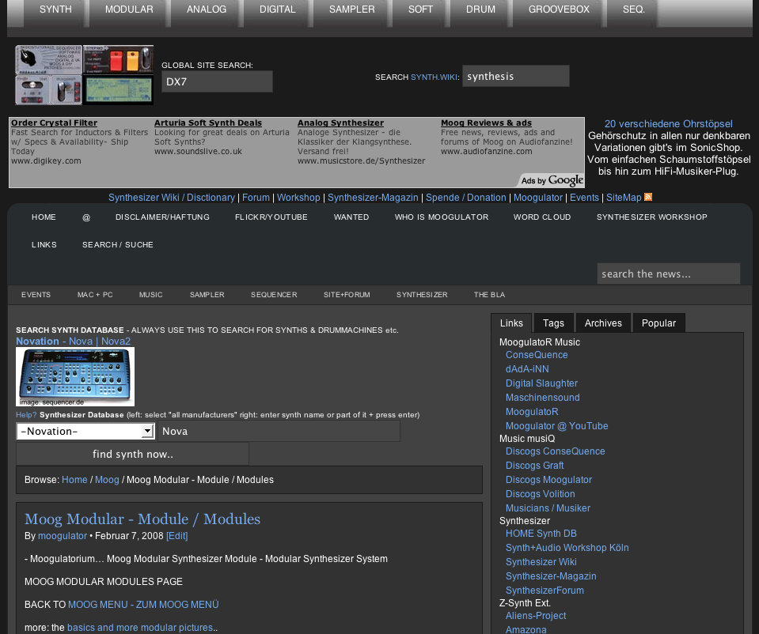Click the 'Moog Reviews & ads' ad headline
The height and width of the screenshot is (634, 759).
pyautogui.click(x=486, y=123)
